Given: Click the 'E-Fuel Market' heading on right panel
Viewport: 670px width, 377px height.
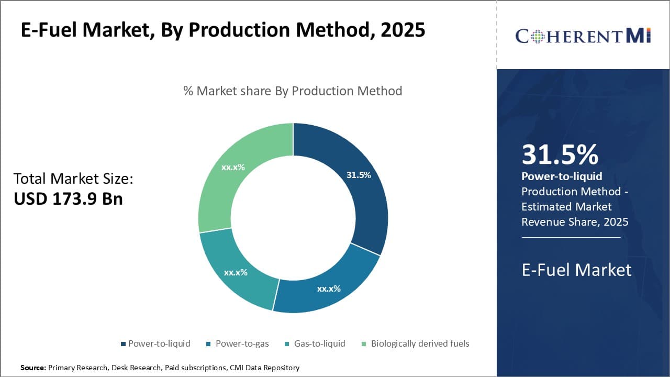Looking at the screenshot, I should point(576,270).
